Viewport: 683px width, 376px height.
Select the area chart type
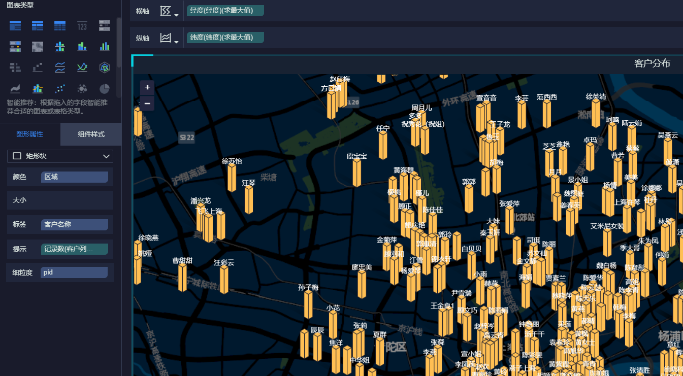pos(15,89)
